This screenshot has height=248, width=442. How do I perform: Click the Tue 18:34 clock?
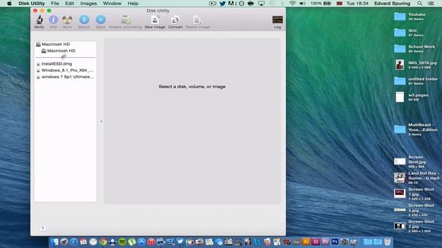(358, 3)
